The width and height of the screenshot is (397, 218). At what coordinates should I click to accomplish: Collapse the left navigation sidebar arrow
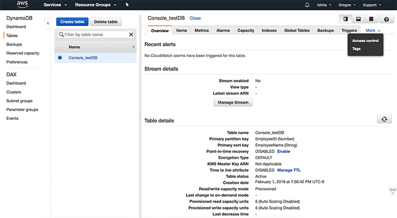pyautogui.click(x=48, y=23)
